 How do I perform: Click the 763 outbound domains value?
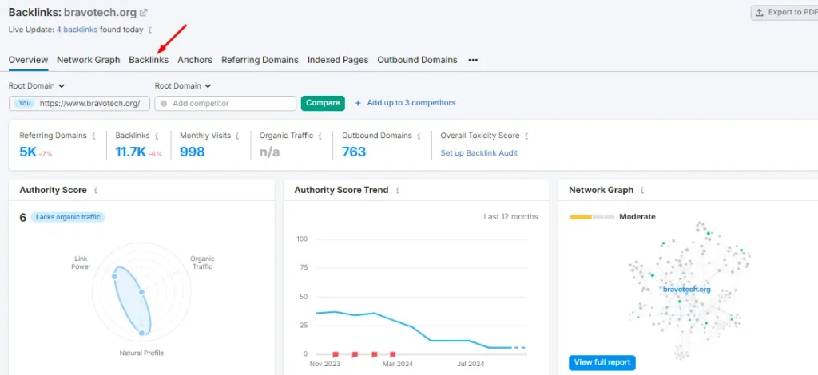pos(354,152)
